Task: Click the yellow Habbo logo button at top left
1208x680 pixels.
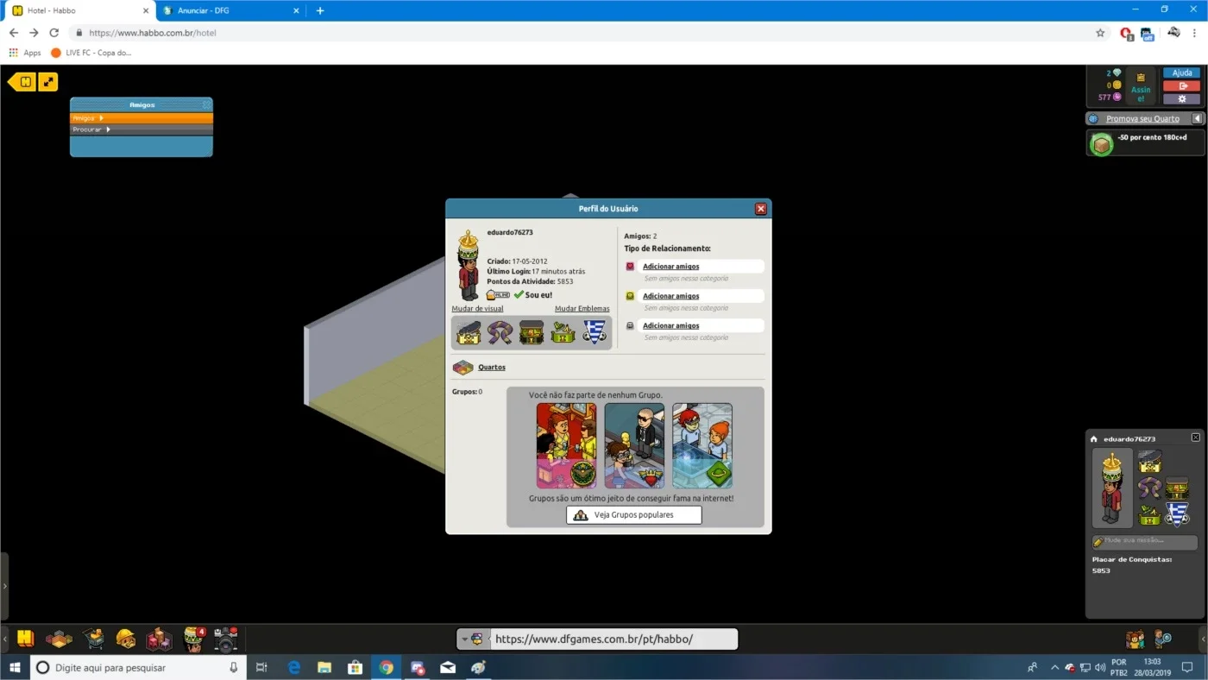Action: [23, 82]
